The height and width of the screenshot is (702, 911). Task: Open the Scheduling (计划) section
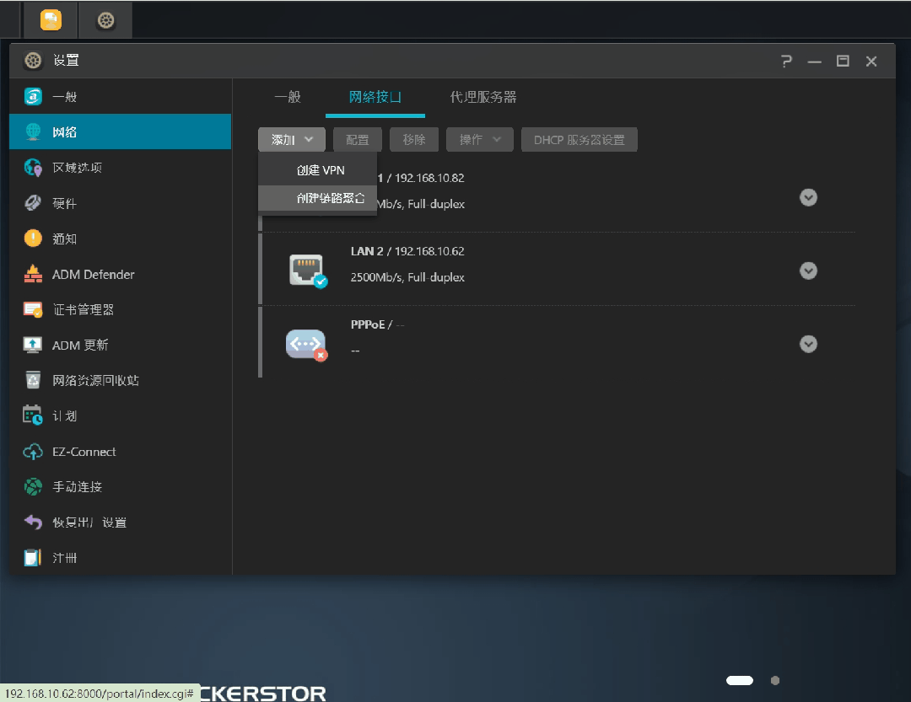coord(121,415)
